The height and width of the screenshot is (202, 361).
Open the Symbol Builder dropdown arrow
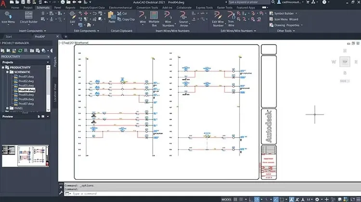point(296,13)
